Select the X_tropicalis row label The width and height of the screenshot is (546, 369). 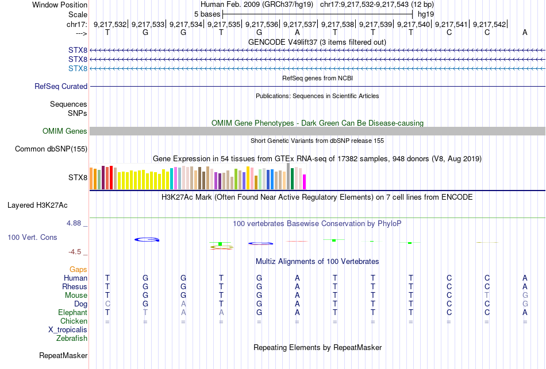coord(68,330)
